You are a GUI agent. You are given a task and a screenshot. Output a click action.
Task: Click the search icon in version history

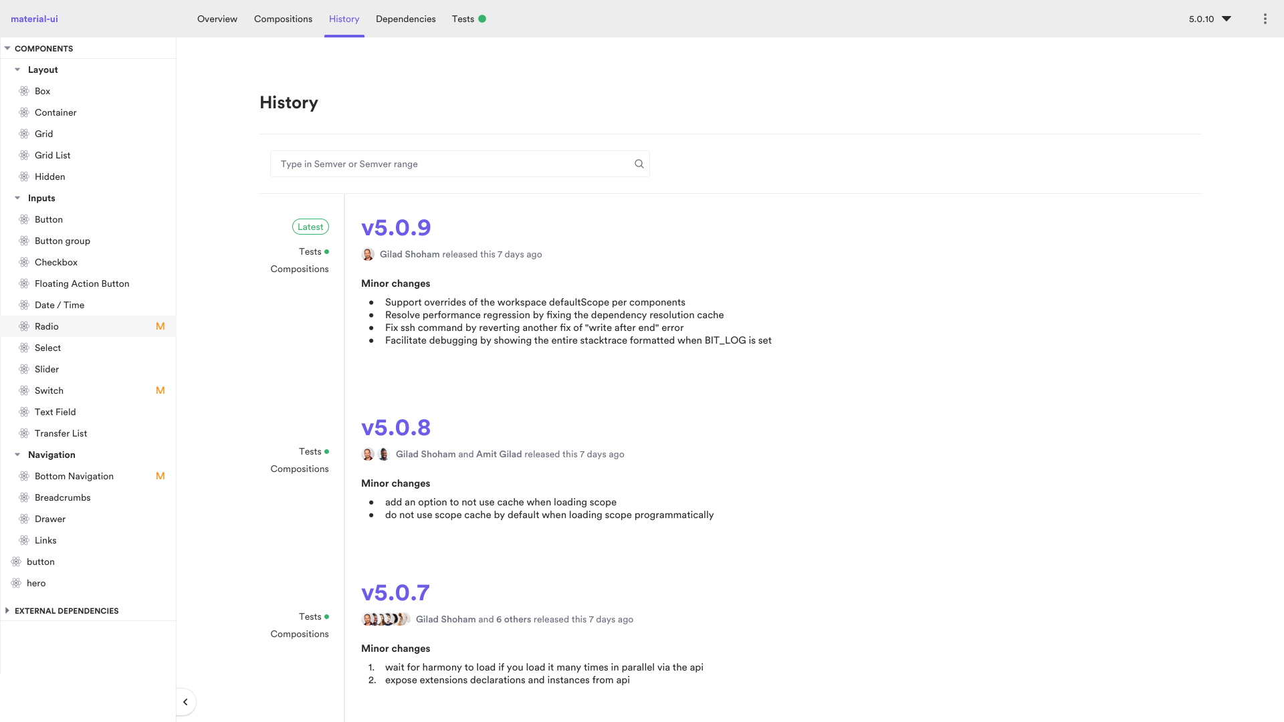point(639,164)
